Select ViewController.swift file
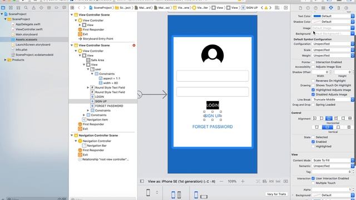Screen dimensions: 356x200 29,29
